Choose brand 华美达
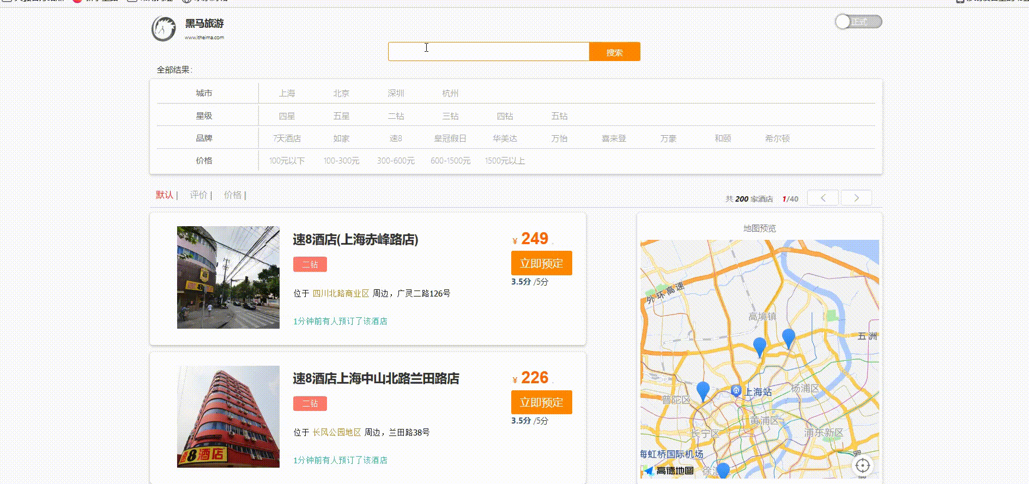The width and height of the screenshot is (1029, 484). click(505, 138)
